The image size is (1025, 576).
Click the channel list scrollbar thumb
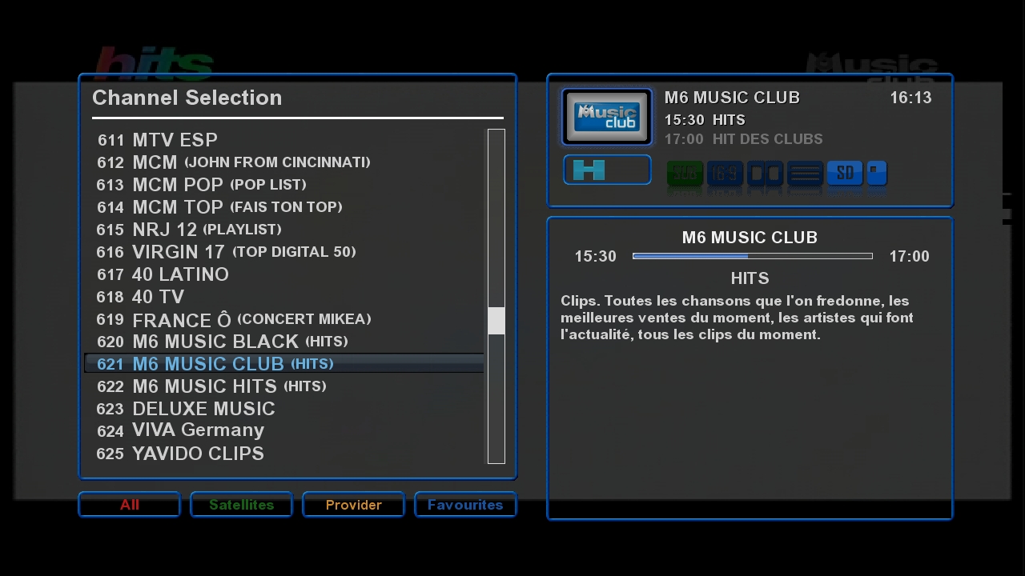tap(496, 321)
